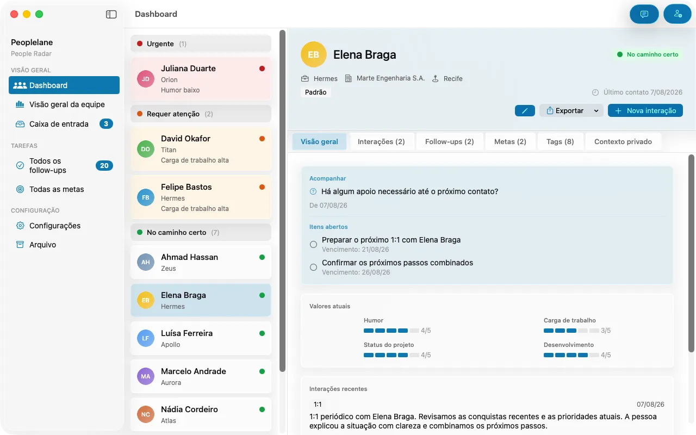Screen dimensions: 696x435
Task: Open the Exportar dropdown arrow
Action: coord(596,110)
